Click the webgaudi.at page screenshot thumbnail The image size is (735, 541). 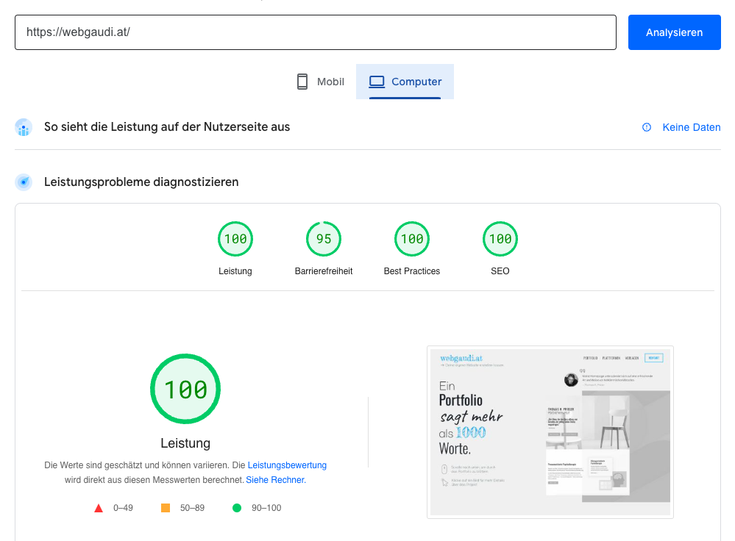pyautogui.click(x=550, y=431)
